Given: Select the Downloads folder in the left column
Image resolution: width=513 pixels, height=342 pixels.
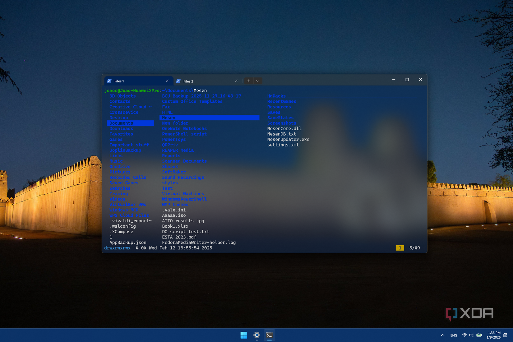Looking at the screenshot, I should (x=121, y=128).
